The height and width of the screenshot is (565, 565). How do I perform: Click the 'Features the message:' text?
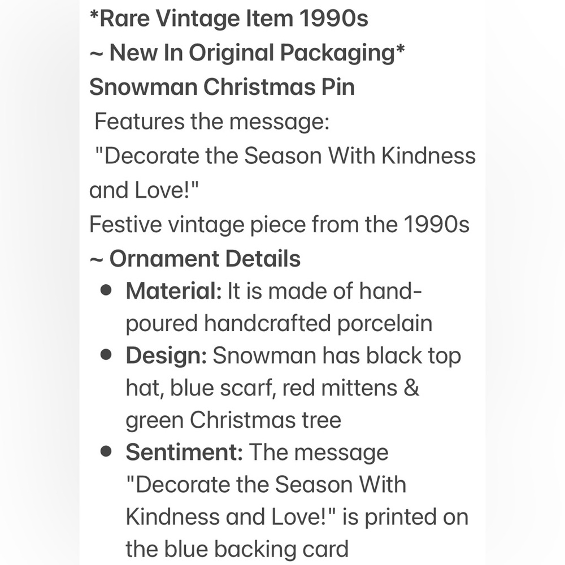[x=212, y=121]
